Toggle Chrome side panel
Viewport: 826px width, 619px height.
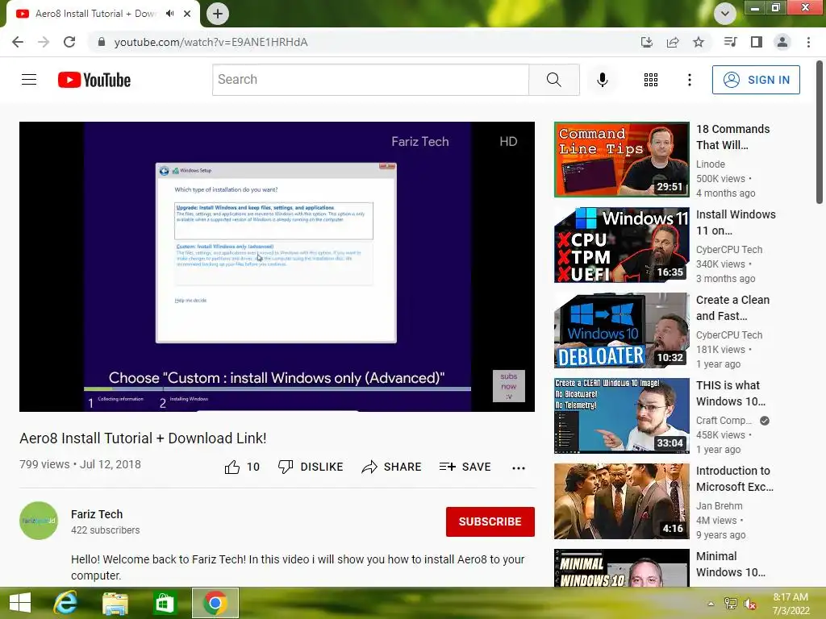point(757,42)
